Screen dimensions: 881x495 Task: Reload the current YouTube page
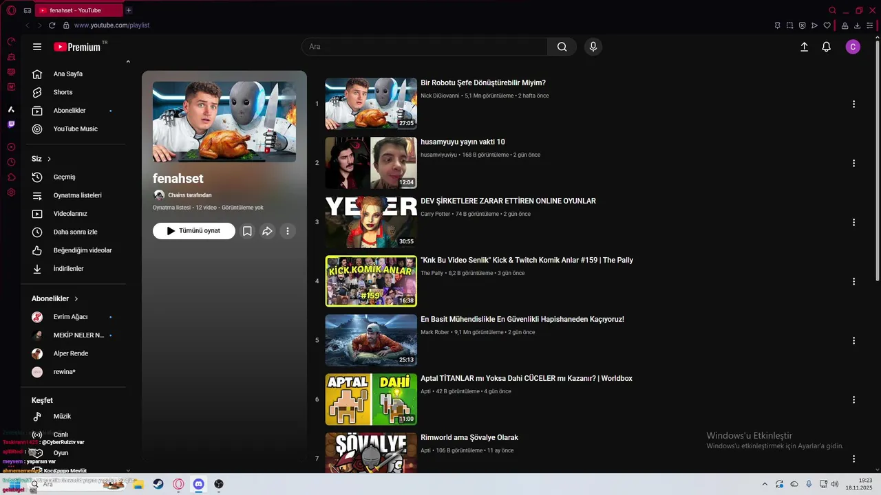click(52, 25)
